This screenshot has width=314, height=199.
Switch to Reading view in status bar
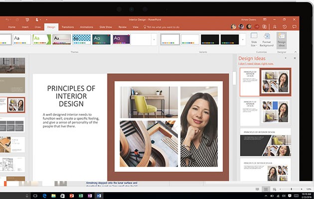[274, 189]
